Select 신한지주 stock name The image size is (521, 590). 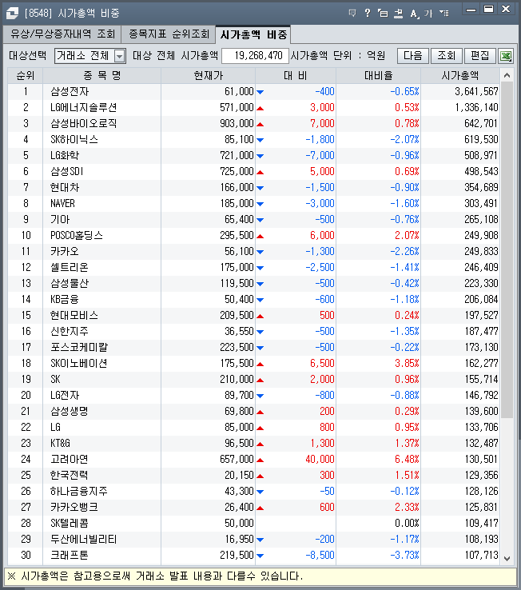click(70, 332)
